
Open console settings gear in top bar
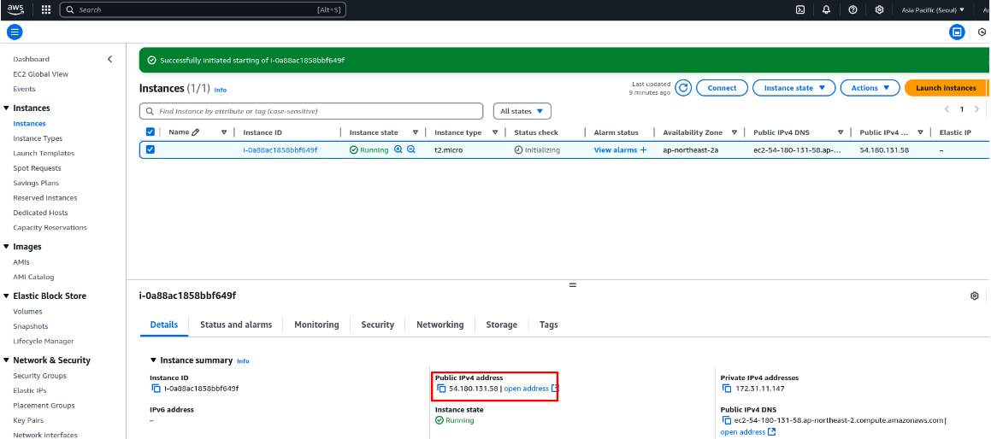pos(879,9)
